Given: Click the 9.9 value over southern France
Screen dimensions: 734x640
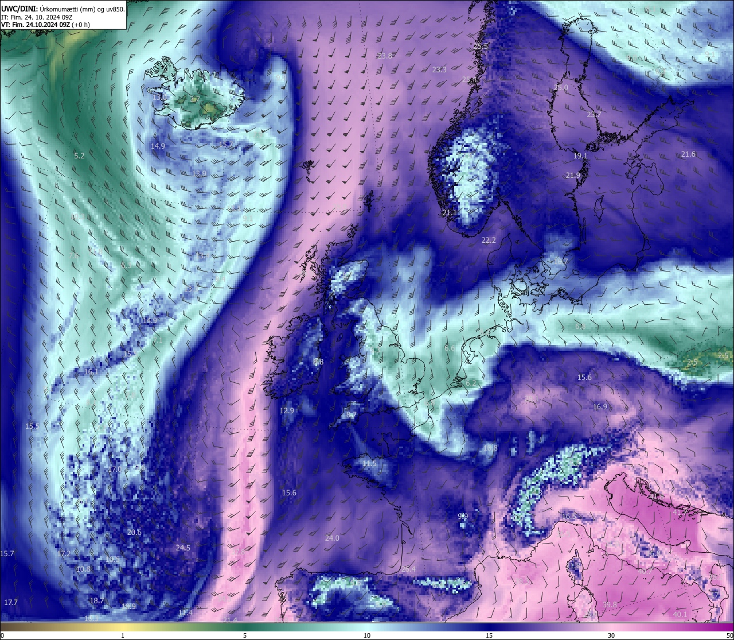Looking at the screenshot, I should [x=463, y=516].
